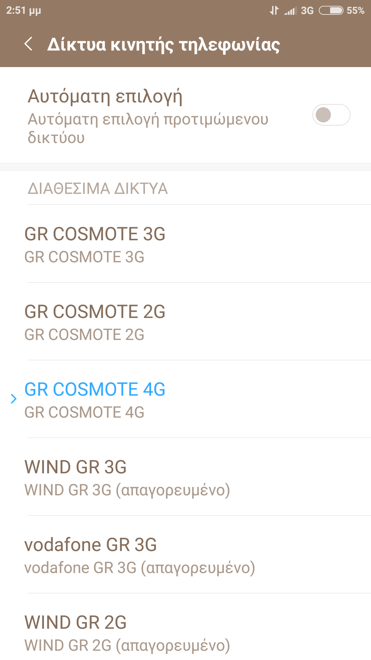Tap the vodafone GR 3G (απαγορευμένο) subtitle
This screenshot has width=371, height=660.
pyautogui.click(x=139, y=568)
